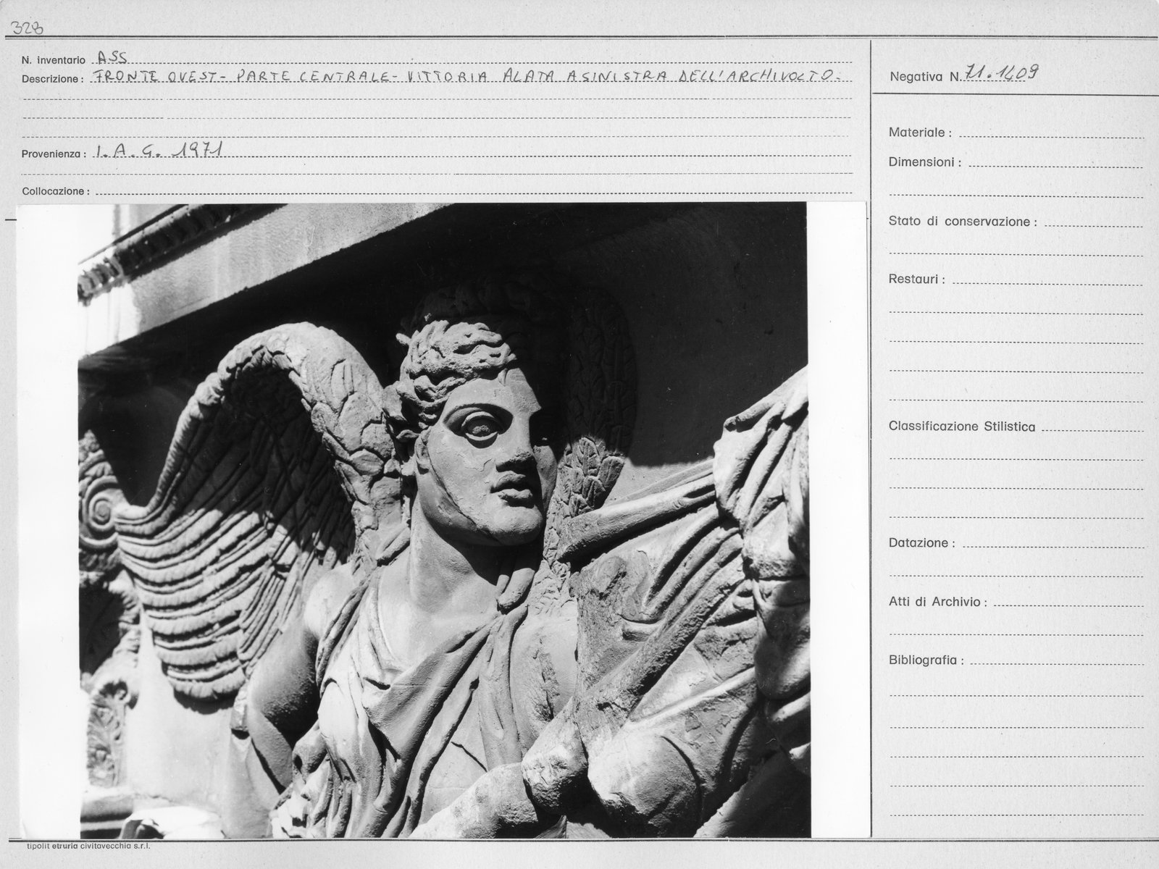Select the 'N. inventario' label
The image size is (1159, 869).
tap(54, 61)
